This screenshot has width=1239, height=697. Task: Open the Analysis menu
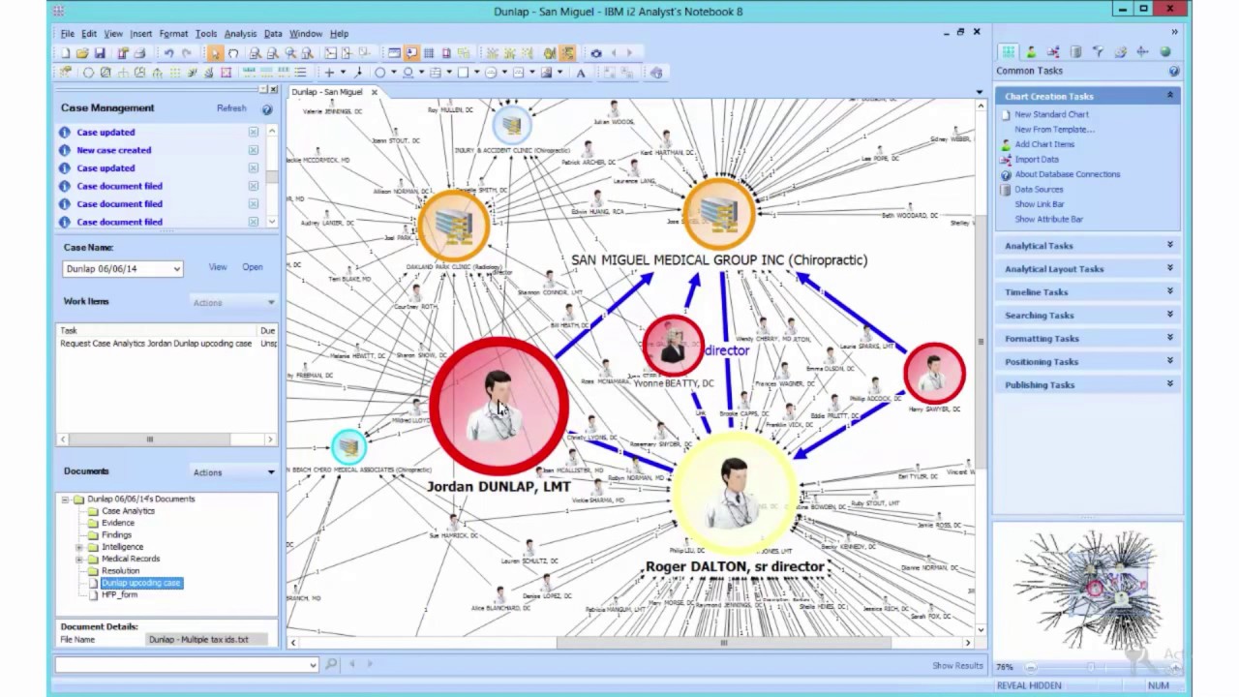pyautogui.click(x=240, y=34)
